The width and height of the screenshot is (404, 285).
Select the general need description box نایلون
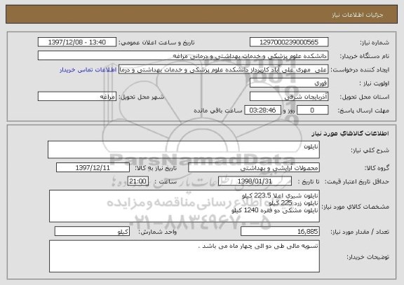click(184, 149)
